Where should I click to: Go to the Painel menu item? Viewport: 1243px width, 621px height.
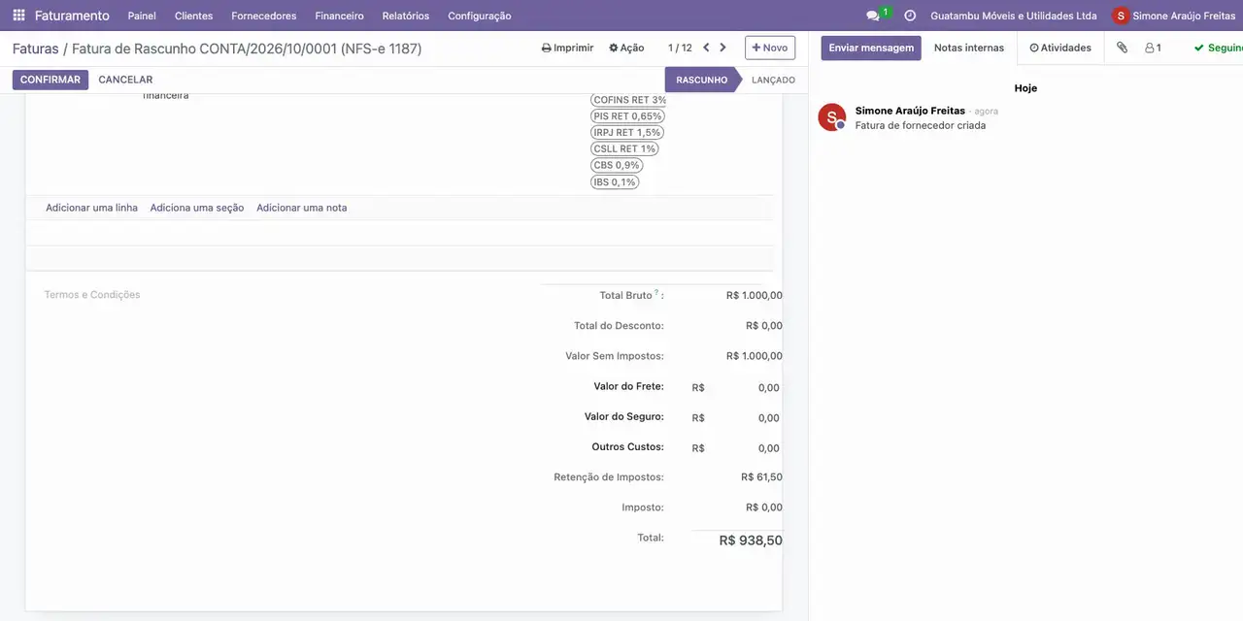(142, 16)
